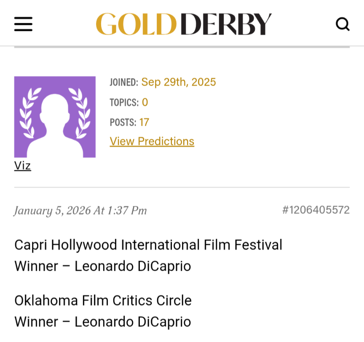Click the January 5, 2026 post timestamp

(x=80, y=210)
